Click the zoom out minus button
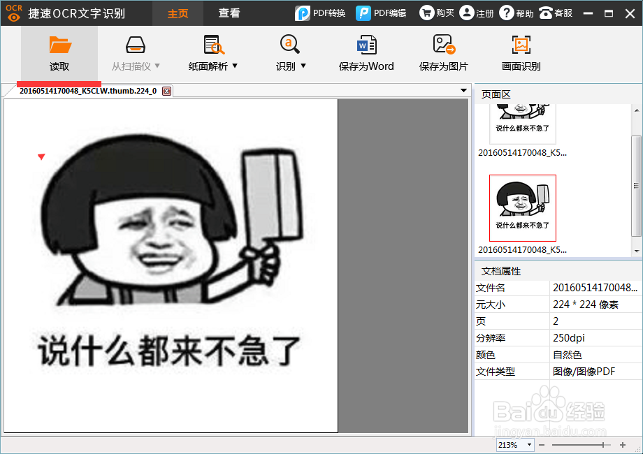 pos(542,445)
